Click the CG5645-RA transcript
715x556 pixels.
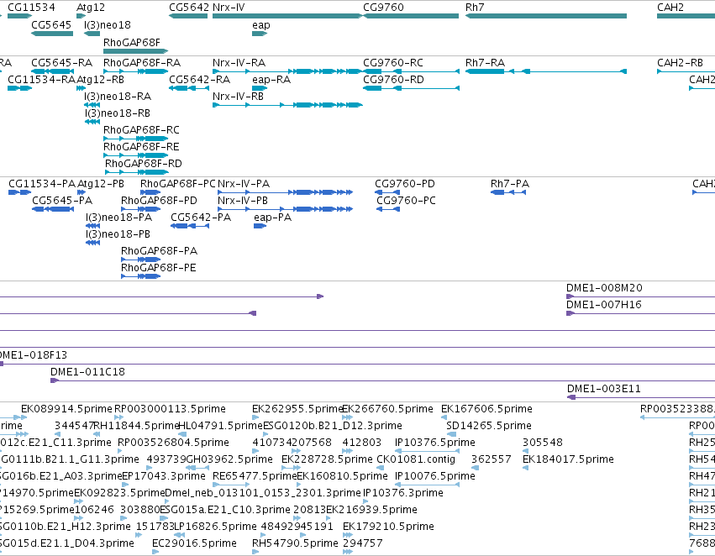[52, 71]
